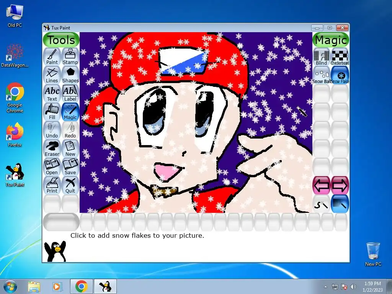Switch to the Eraser tool
Screen dimensions: 392x294
(x=52, y=149)
